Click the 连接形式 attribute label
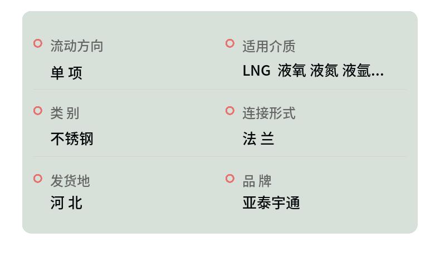This screenshot has width=440, height=267. click(x=268, y=113)
